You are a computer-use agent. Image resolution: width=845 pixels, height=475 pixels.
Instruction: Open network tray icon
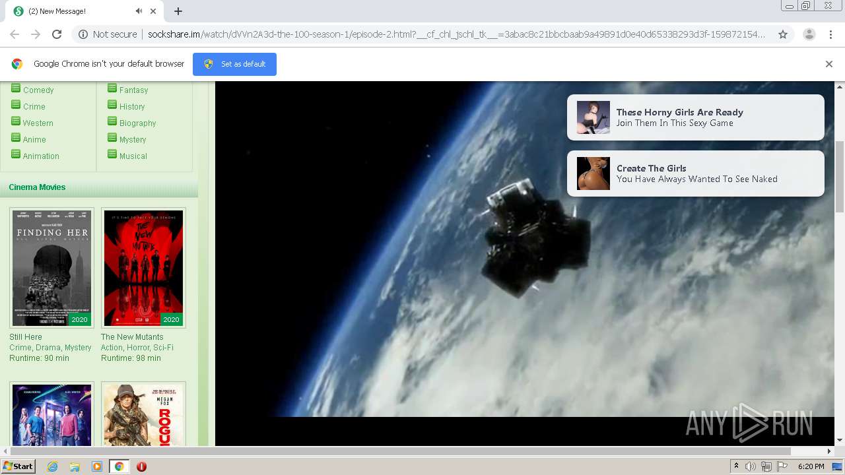pyautogui.click(x=766, y=466)
